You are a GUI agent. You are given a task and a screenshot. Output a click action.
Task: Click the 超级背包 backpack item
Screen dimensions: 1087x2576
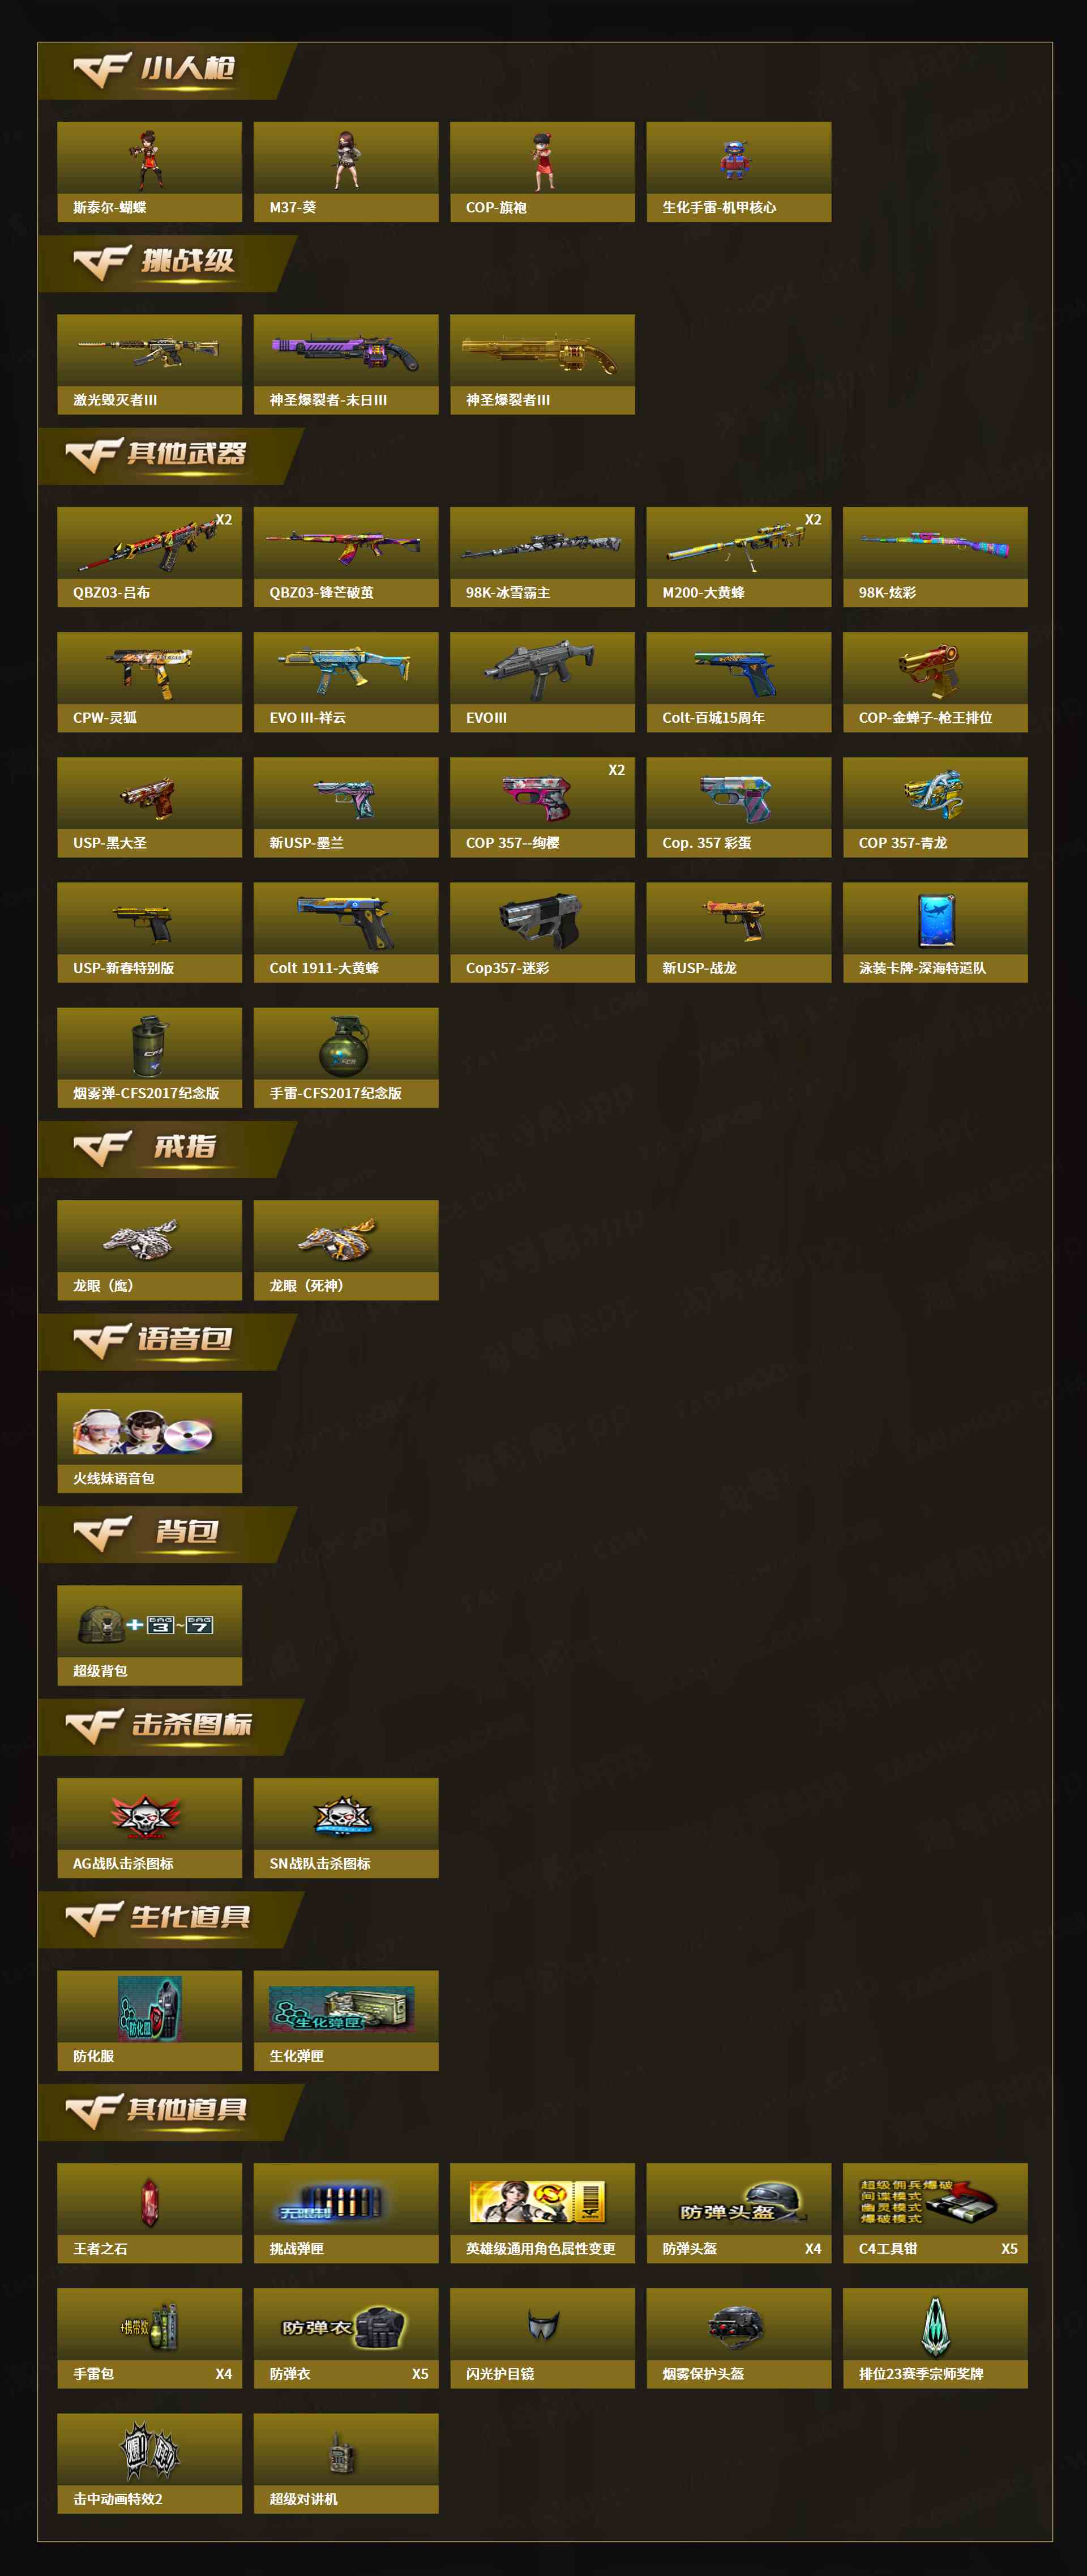coord(149,1635)
